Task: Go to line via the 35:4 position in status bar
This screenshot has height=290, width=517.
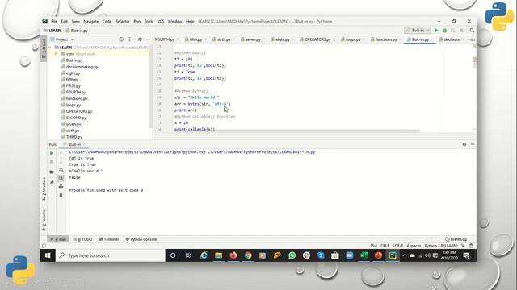Action: [373, 246]
